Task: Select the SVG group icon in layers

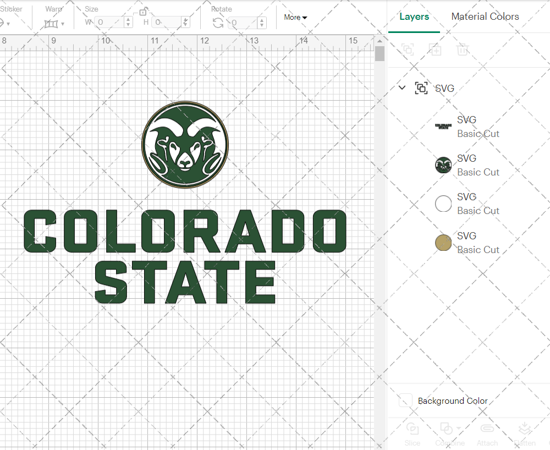Action: [x=421, y=87]
